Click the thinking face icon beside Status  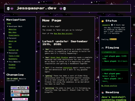[x=102, y=21]
